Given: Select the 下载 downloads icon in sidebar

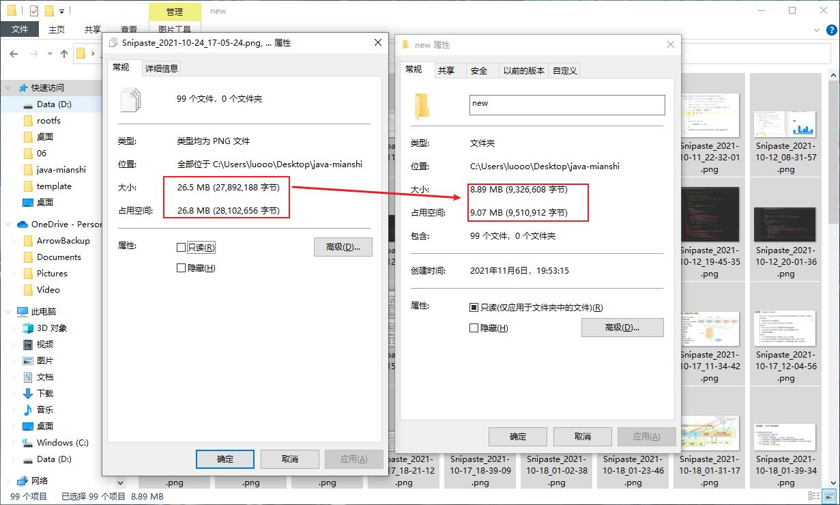Looking at the screenshot, I should [x=28, y=394].
